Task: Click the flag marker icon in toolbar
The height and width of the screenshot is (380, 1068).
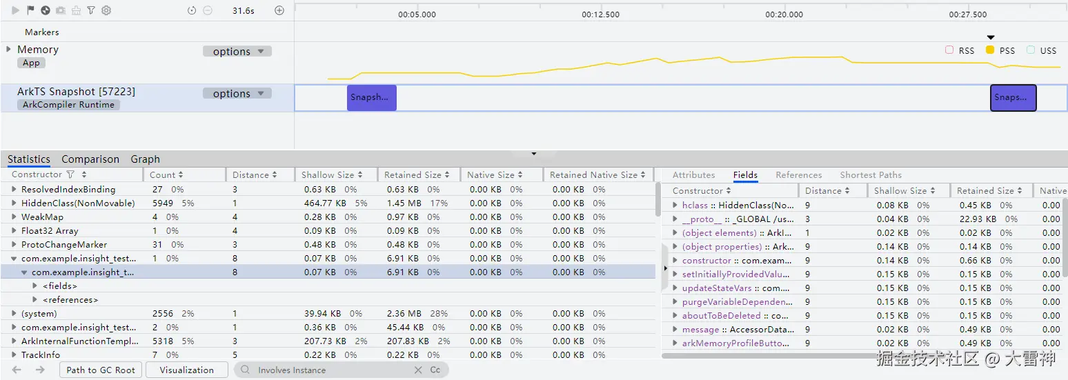Action: 30,10
